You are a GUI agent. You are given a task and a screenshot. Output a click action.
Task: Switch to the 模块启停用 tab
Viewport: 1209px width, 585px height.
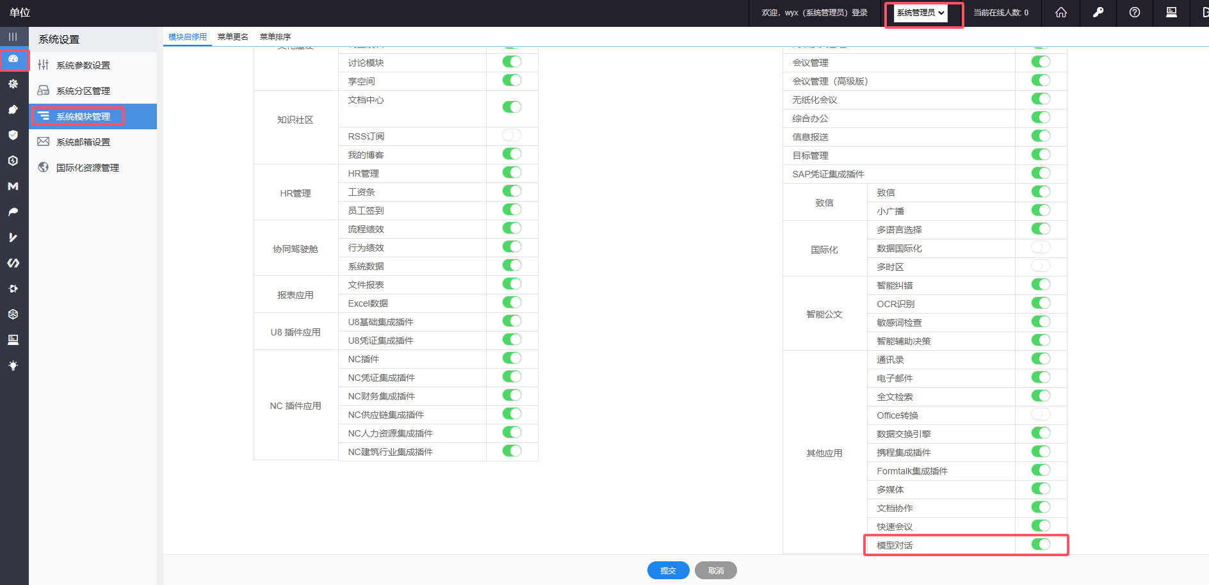click(188, 37)
